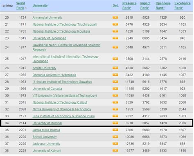Select excellence rank 658 for Jadavpur
The image size is (194, 156).
pyautogui.click(x=183, y=144)
